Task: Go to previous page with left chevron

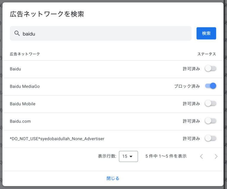Action: point(202,156)
